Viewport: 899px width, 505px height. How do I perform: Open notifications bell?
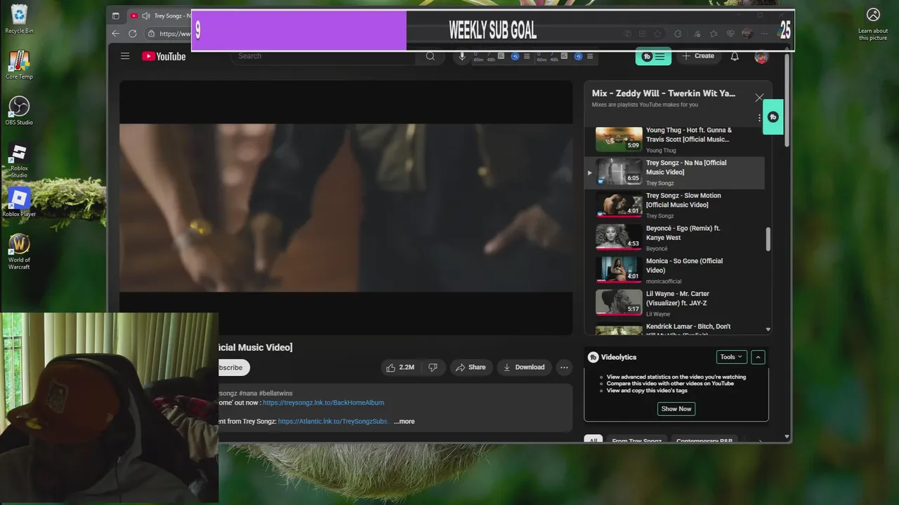pyautogui.click(x=735, y=56)
